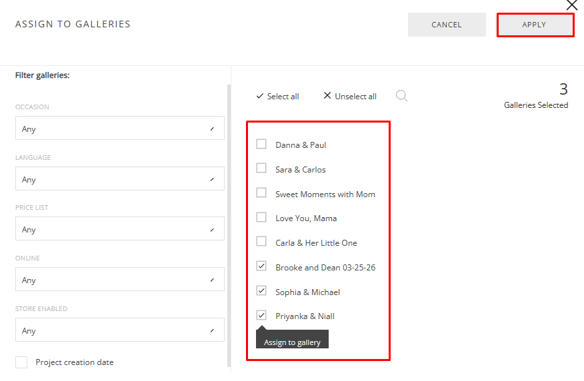Open the Store Enabled dropdown
Image resolution: width=584 pixels, height=381 pixels.
pyautogui.click(x=119, y=330)
